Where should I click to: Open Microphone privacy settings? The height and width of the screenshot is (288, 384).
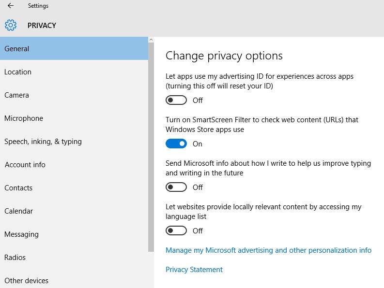pyautogui.click(x=74, y=118)
